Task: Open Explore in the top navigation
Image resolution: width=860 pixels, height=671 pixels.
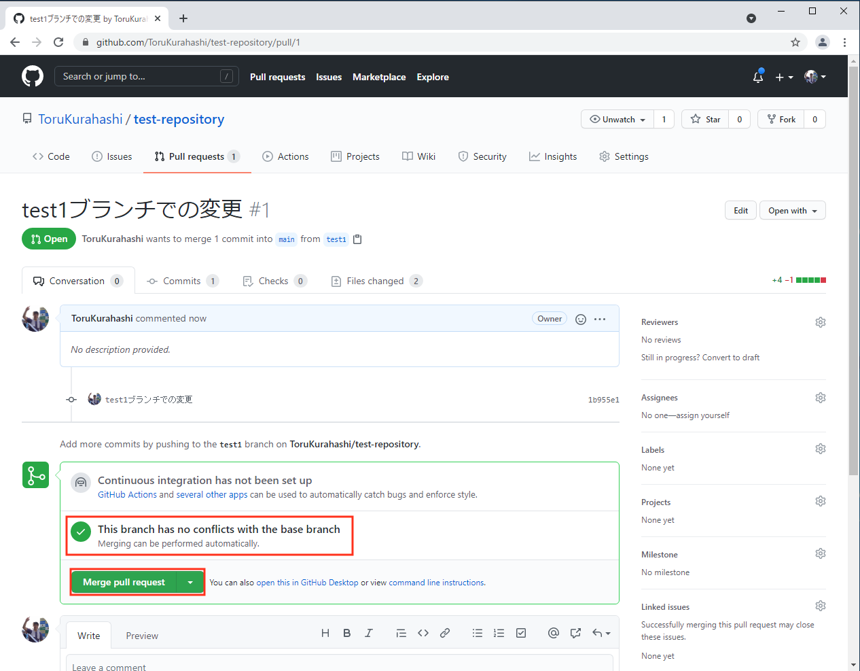Action: [x=433, y=77]
